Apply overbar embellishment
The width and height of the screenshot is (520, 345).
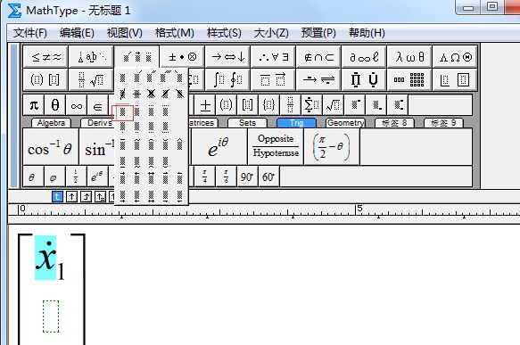[123, 144]
